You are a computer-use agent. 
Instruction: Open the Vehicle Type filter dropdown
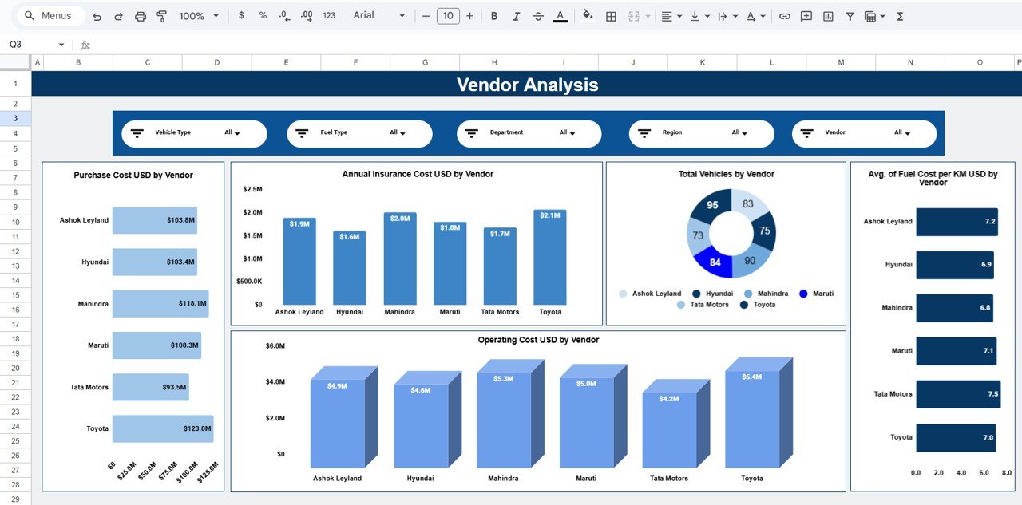(x=233, y=133)
